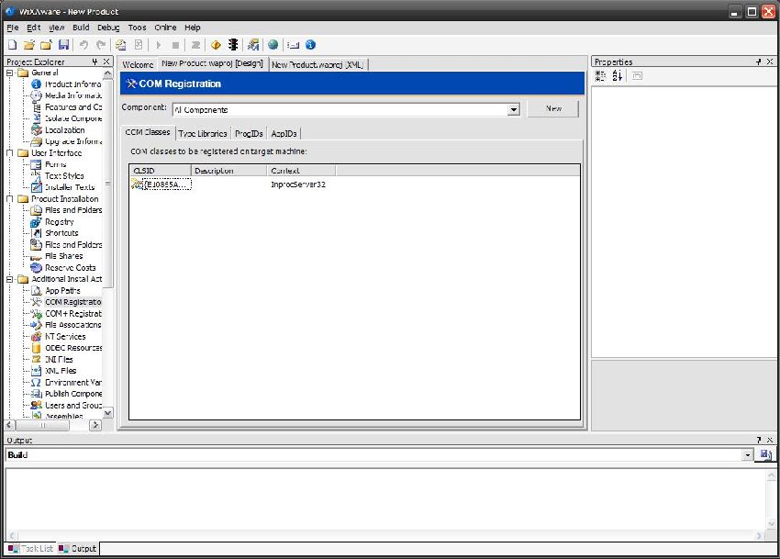780x559 pixels.
Task: Switch to the AppIDs tab
Action: coord(284,133)
